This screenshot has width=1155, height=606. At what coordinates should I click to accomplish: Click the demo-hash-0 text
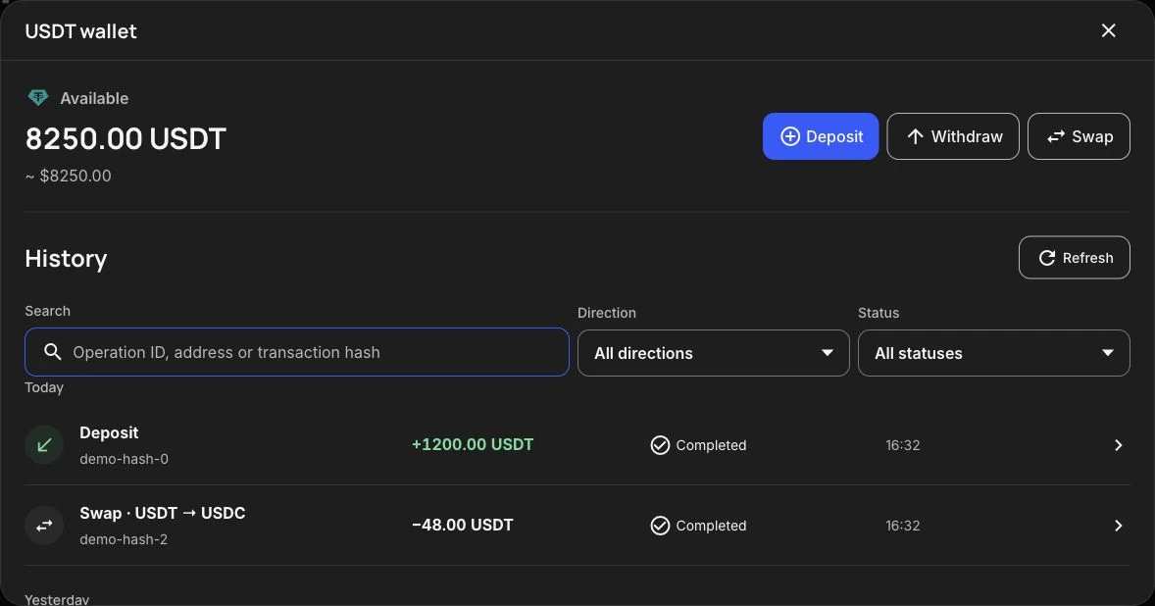coord(124,459)
